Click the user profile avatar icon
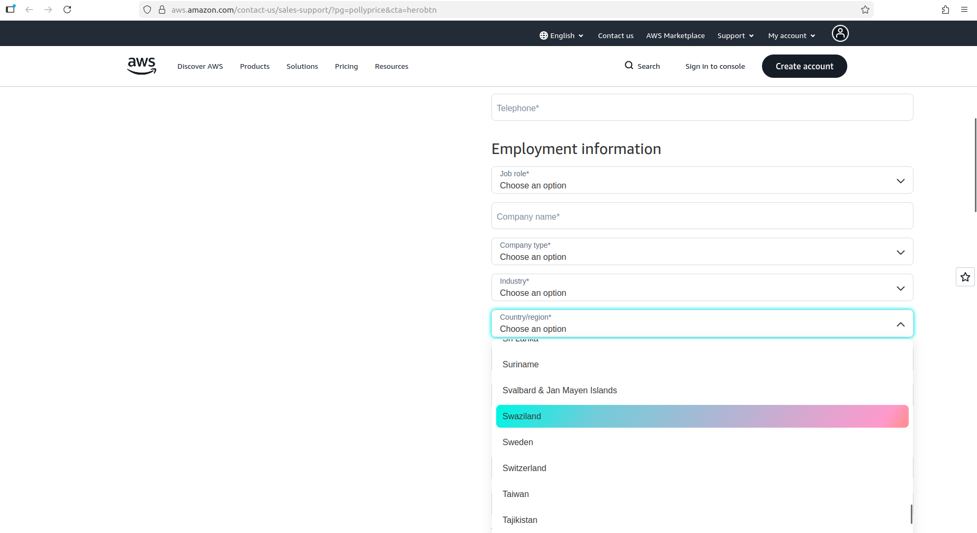The image size is (977, 533). point(840,33)
